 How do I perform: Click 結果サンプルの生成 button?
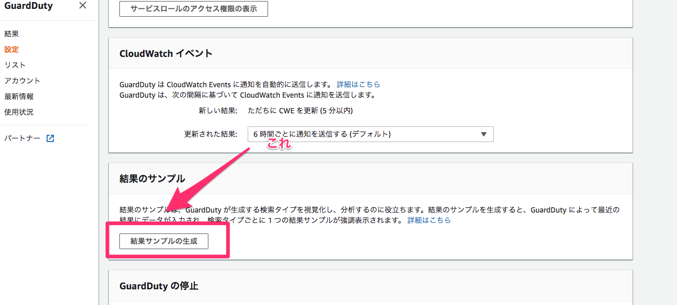pos(164,241)
